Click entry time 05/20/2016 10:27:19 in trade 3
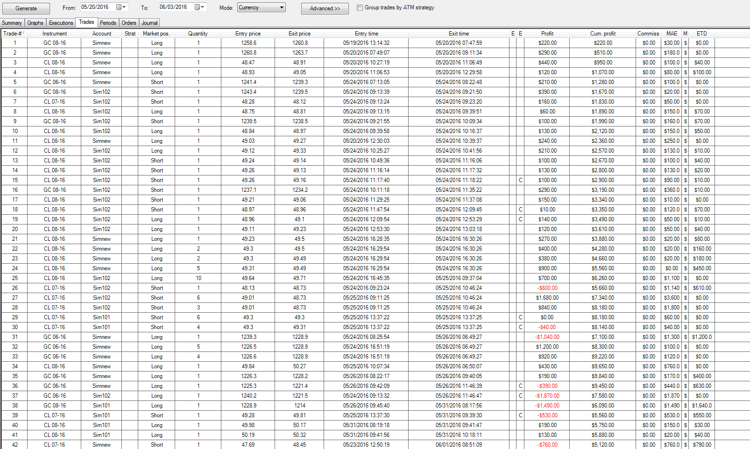Screen dimensions: 750x449 click(x=366, y=63)
